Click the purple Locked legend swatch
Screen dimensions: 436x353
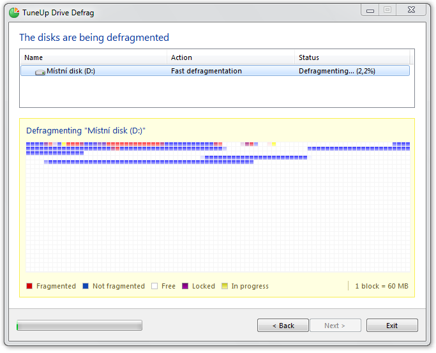(x=185, y=286)
